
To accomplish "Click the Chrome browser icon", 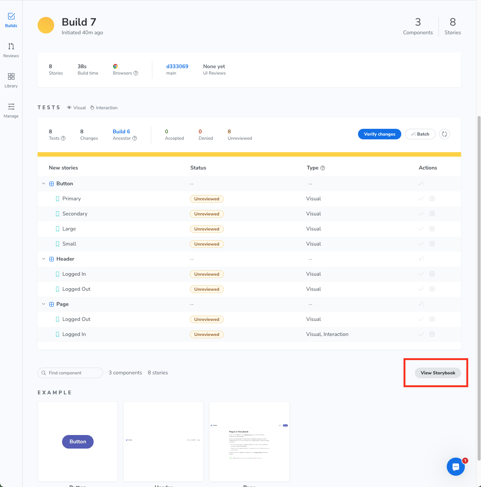I will click(115, 66).
